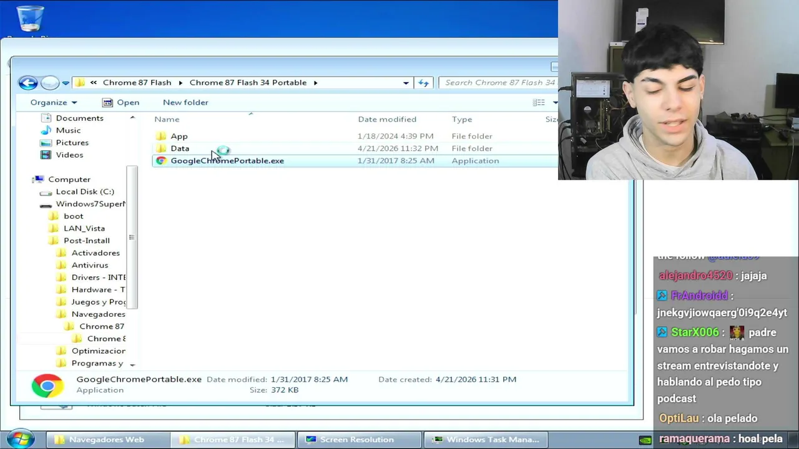Viewport: 799px width, 449px height.
Task: Click the Open toolbar button
Action: [x=120, y=102]
